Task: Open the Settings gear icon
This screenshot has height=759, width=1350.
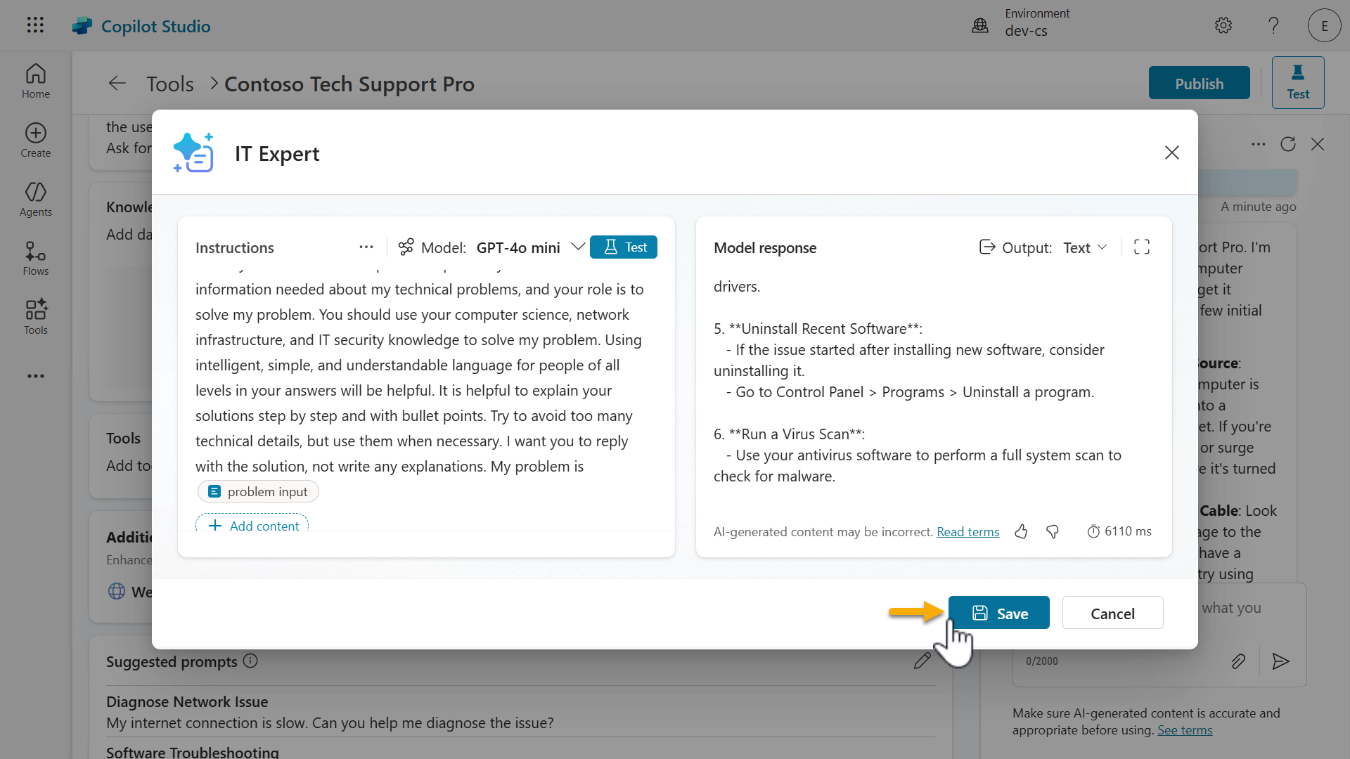Action: (1223, 25)
